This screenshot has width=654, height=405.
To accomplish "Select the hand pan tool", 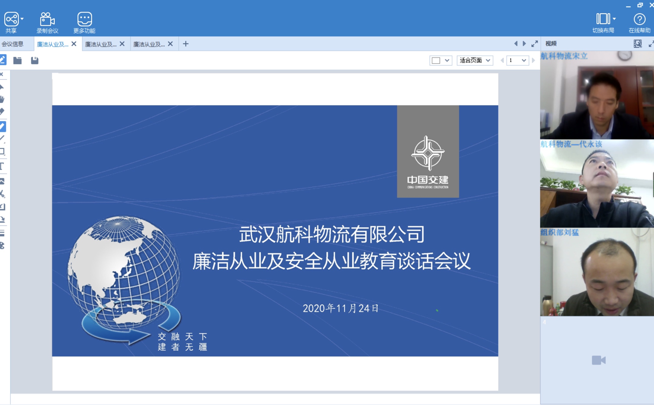I will (2, 99).
